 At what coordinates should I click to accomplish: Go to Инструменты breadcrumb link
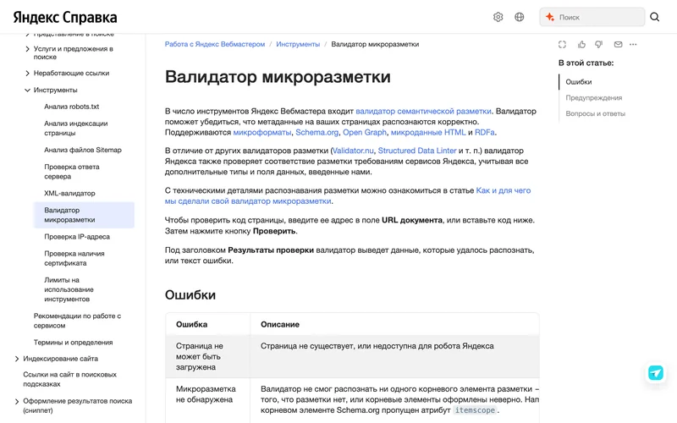tap(298, 44)
